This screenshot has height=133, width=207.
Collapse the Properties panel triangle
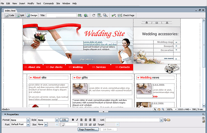pyautogui.click(x=5, y=114)
